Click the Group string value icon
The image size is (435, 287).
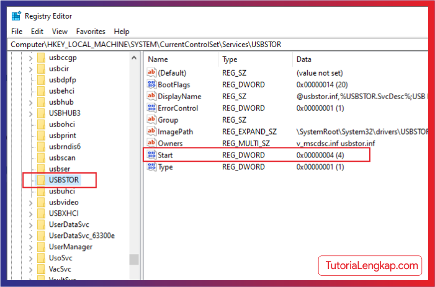[151, 120]
